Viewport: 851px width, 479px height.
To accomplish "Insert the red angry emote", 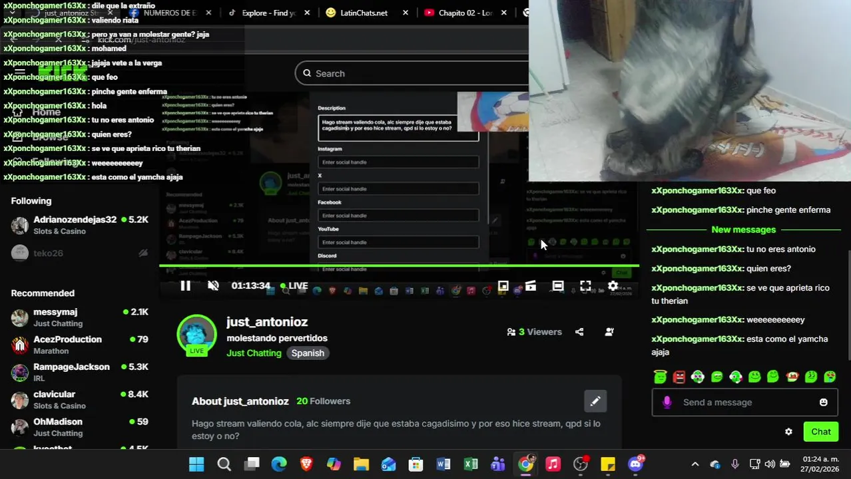I will click(x=679, y=377).
